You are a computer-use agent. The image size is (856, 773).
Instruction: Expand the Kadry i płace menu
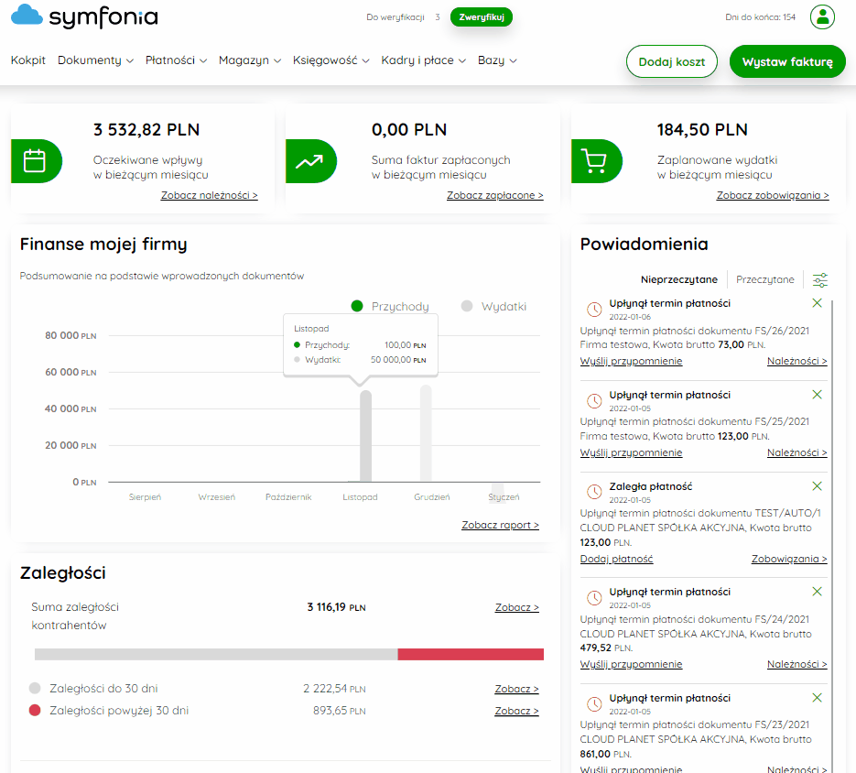pyautogui.click(x=423, y=60)
